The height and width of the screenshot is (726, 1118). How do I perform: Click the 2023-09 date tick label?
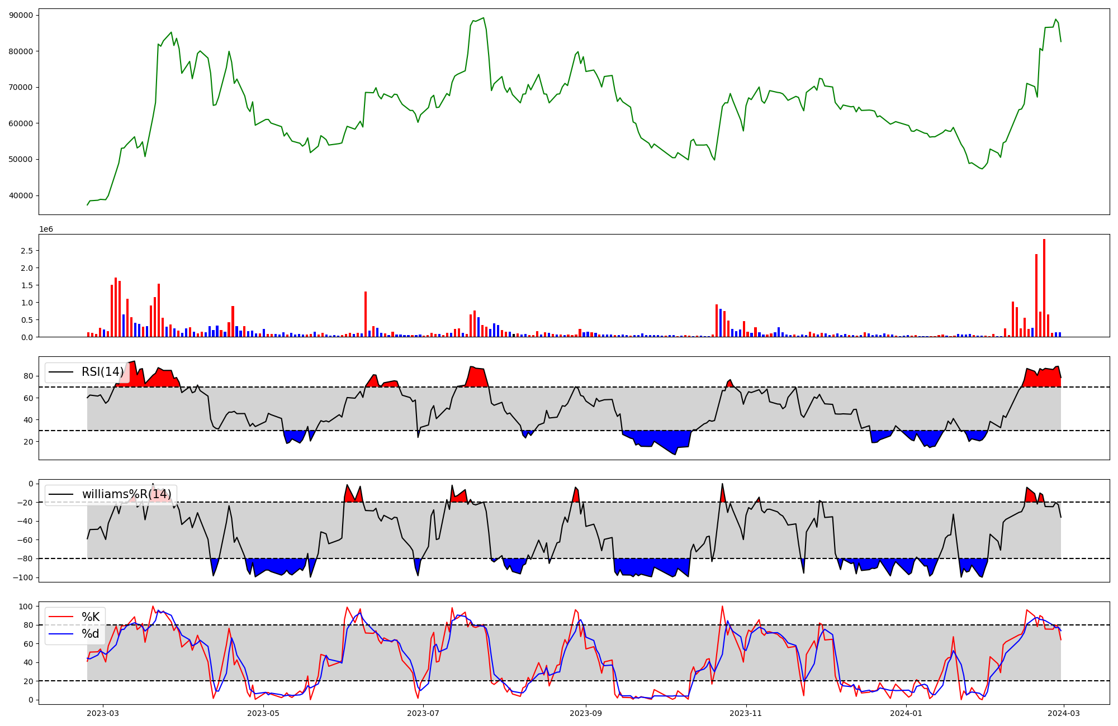click(x=586, y=713)
